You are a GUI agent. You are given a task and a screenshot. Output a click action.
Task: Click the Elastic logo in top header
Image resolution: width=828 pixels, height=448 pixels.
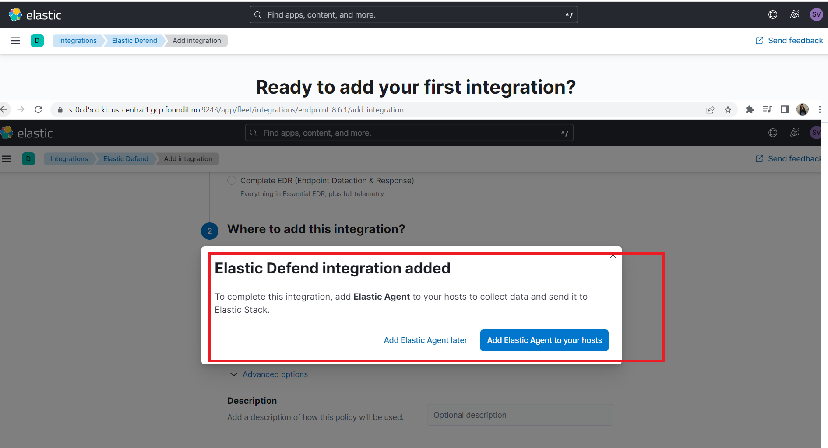[x=35, y=15]
